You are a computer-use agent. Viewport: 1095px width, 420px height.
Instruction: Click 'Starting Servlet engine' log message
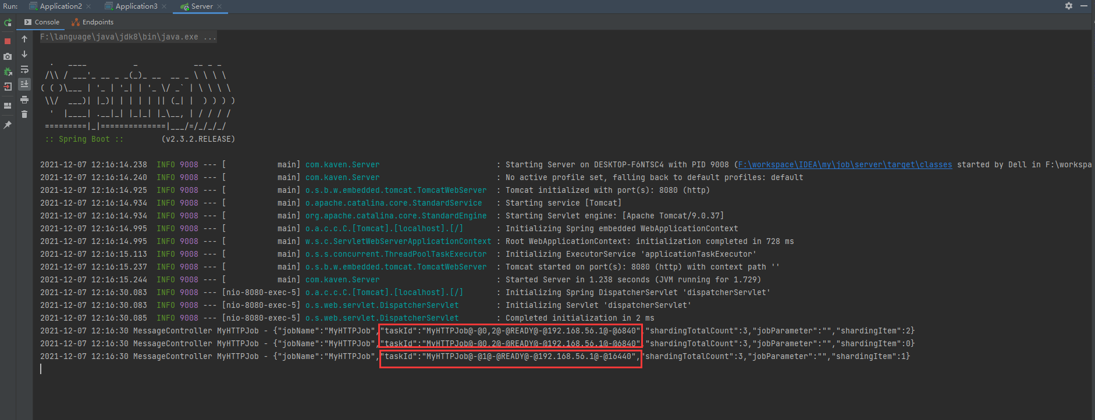click(x=614, y=216)
